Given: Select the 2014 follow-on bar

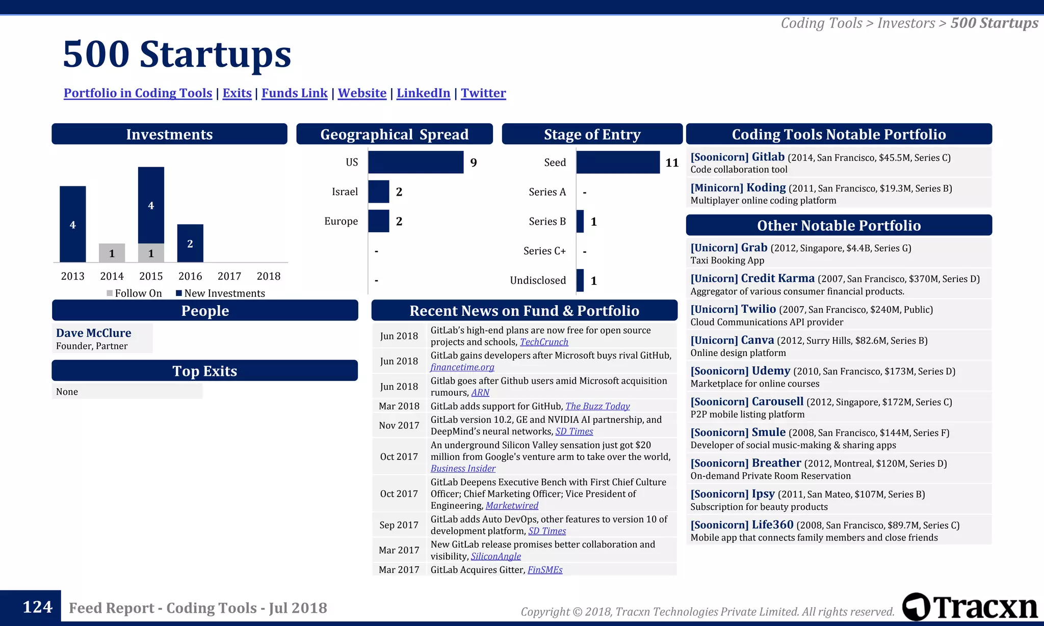Looking at the screenshot, I should click(112, 253).
